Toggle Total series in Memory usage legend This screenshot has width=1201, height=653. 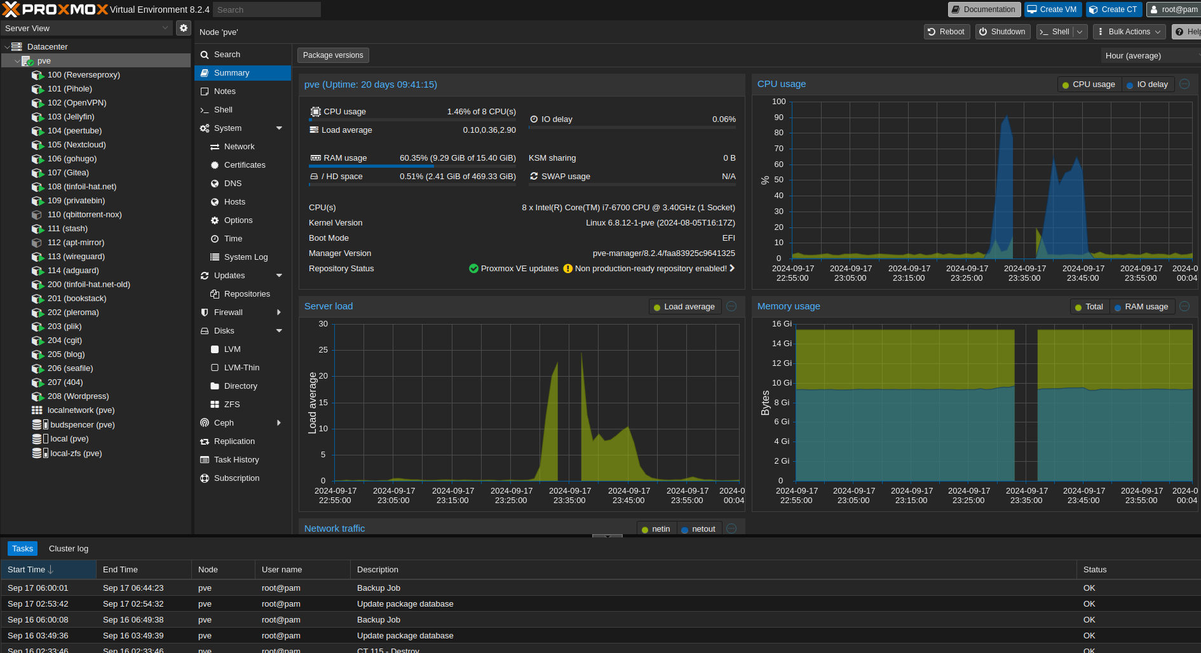tap(1089, 307)
